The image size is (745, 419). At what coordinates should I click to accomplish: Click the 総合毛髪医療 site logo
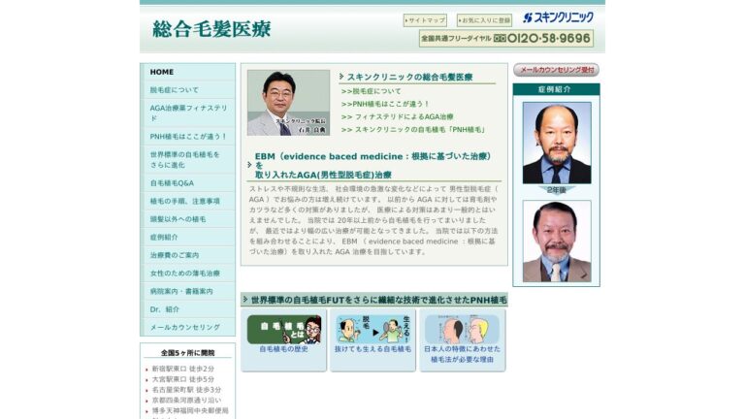pos(211,29)
